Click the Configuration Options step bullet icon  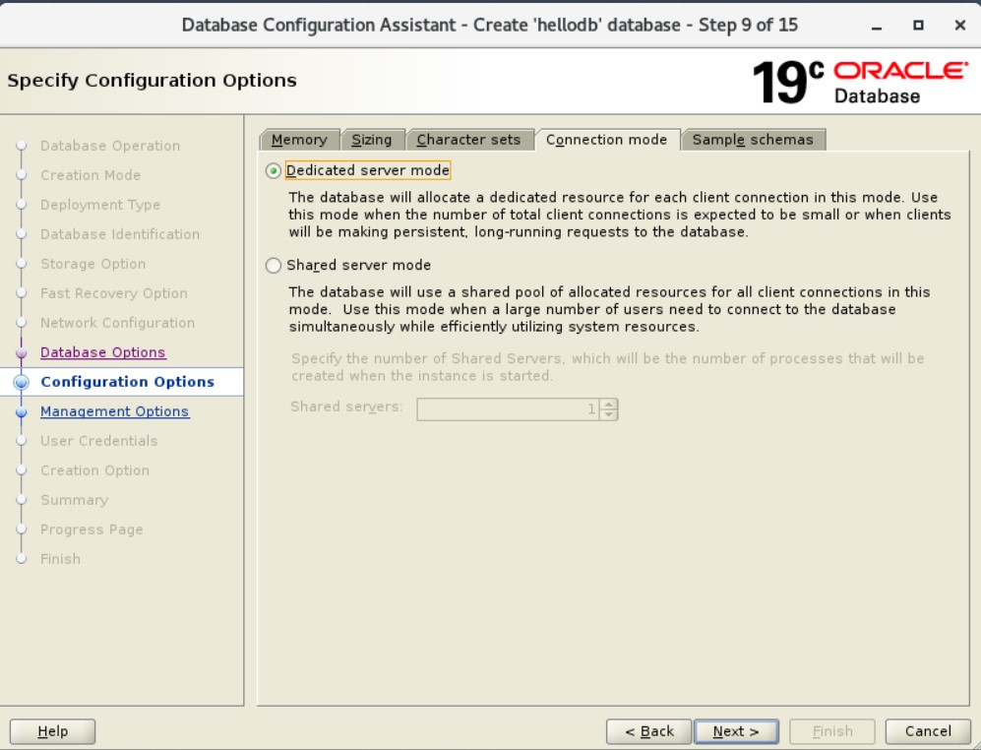[22, 382]
